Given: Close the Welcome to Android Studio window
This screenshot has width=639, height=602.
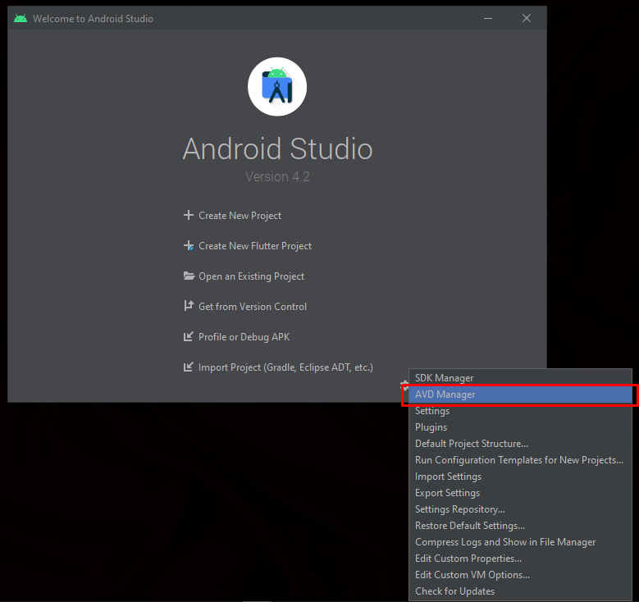Looking at the screenshot, I should tap(527, 18).
